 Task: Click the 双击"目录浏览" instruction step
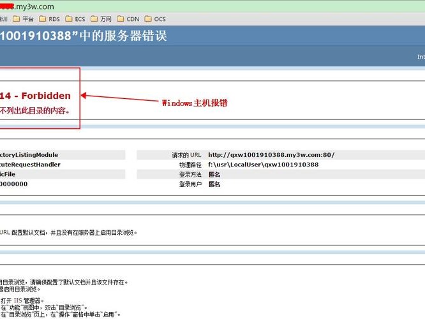[x=43, y=308]
